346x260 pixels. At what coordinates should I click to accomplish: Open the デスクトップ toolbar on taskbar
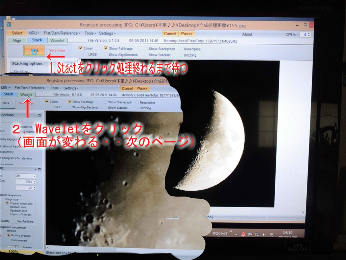tap(220, 234)
